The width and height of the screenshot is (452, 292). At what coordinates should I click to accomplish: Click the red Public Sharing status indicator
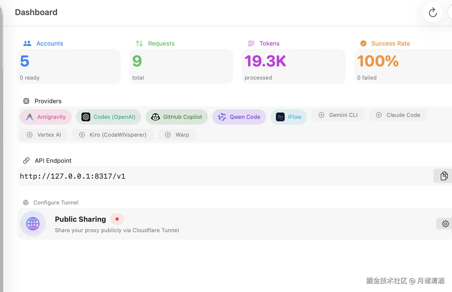pos(117,219)
